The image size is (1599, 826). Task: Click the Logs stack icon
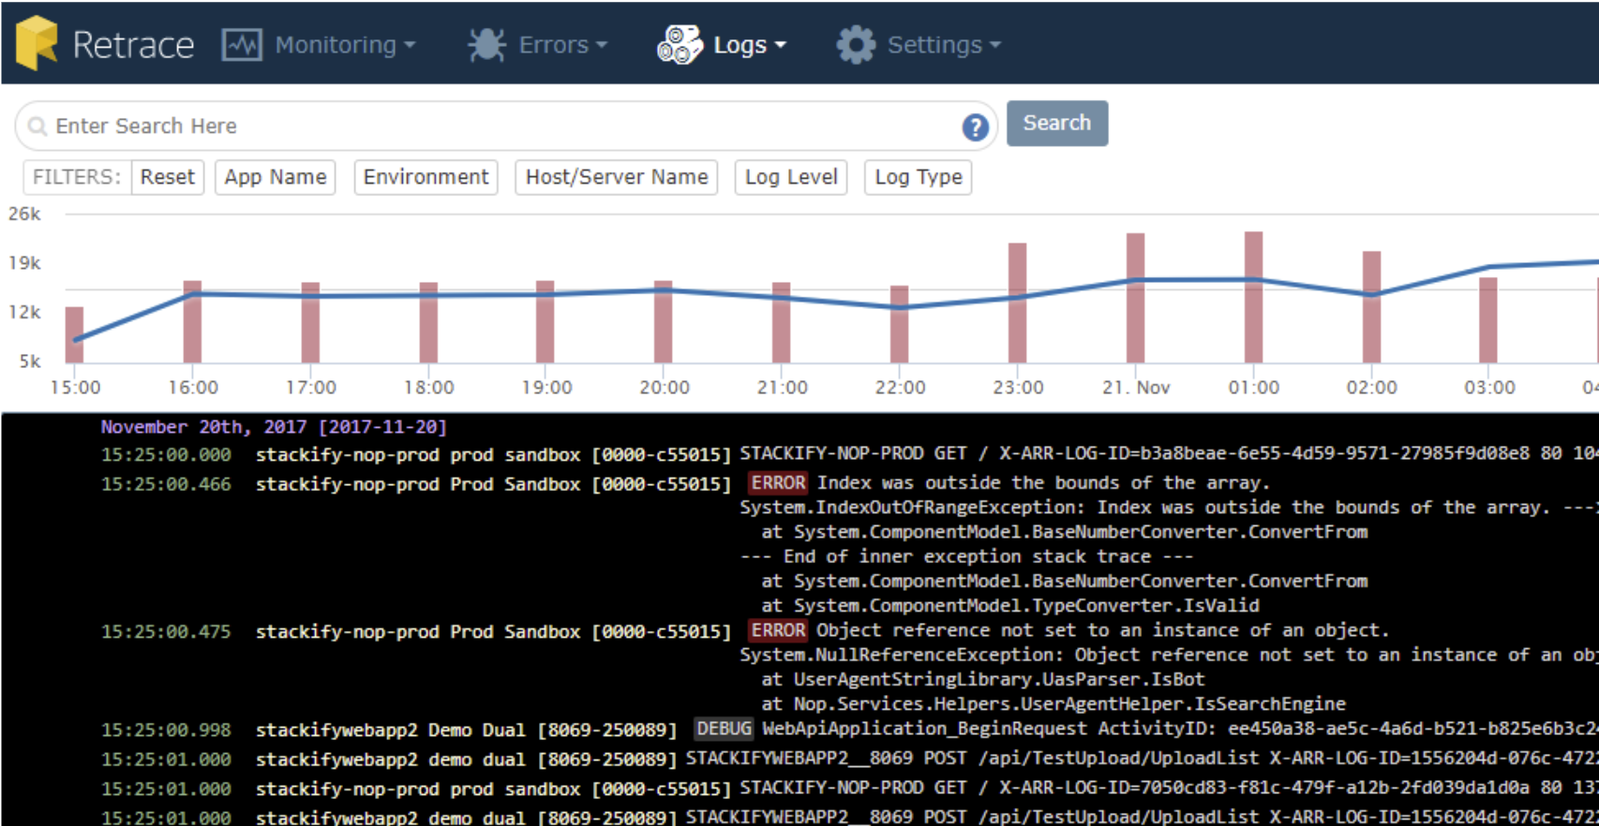tap(680, 45)
